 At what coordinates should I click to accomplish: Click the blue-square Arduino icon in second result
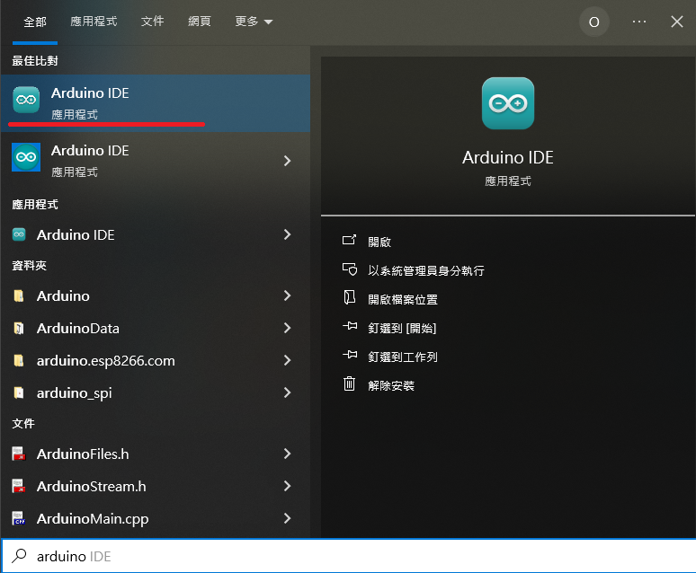tap(26, 157)
